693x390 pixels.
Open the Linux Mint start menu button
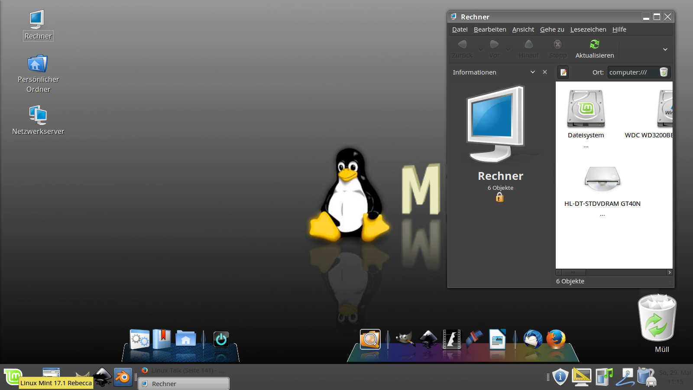(x=13, y=376)
